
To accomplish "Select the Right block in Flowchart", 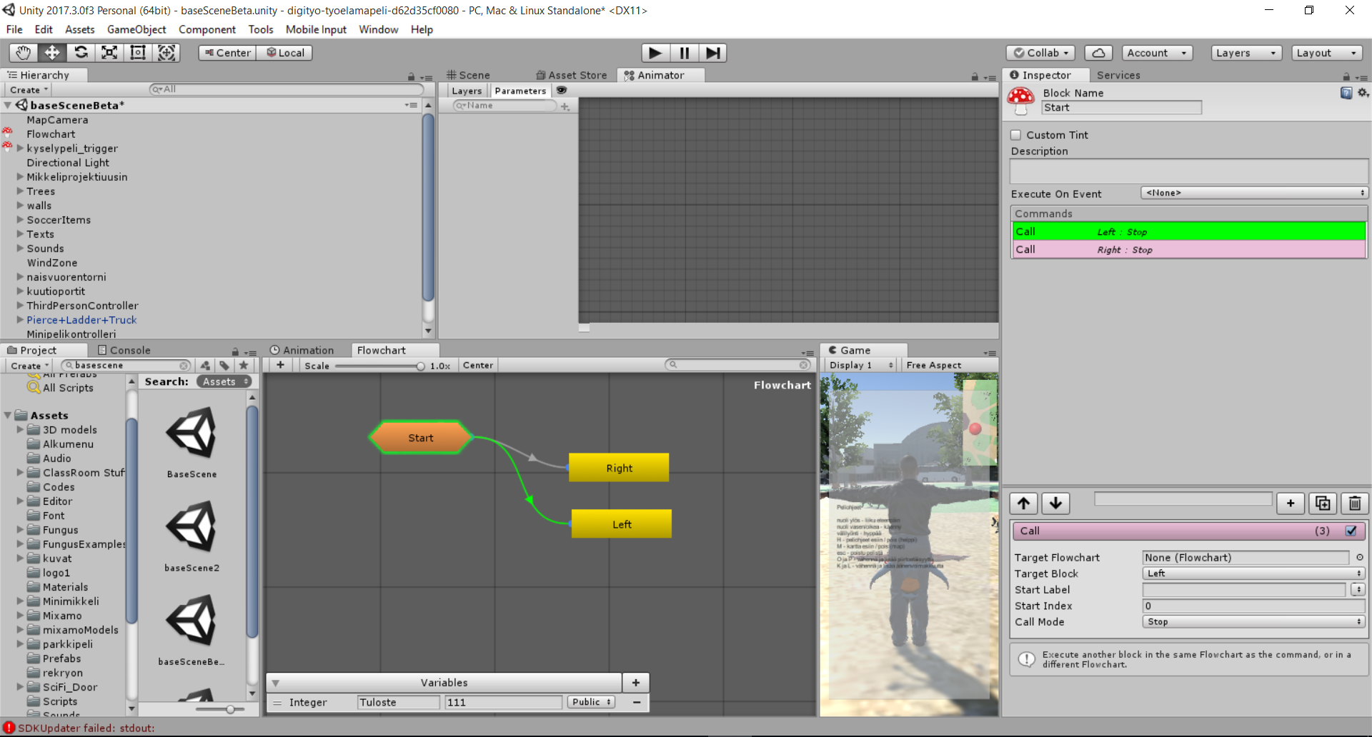I will click(619, 468).
